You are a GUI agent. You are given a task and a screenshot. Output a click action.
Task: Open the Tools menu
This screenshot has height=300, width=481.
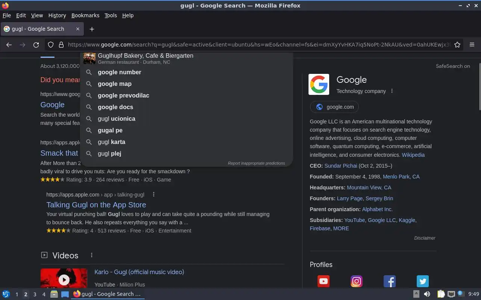pyautogui.click(x=111, y=15)
